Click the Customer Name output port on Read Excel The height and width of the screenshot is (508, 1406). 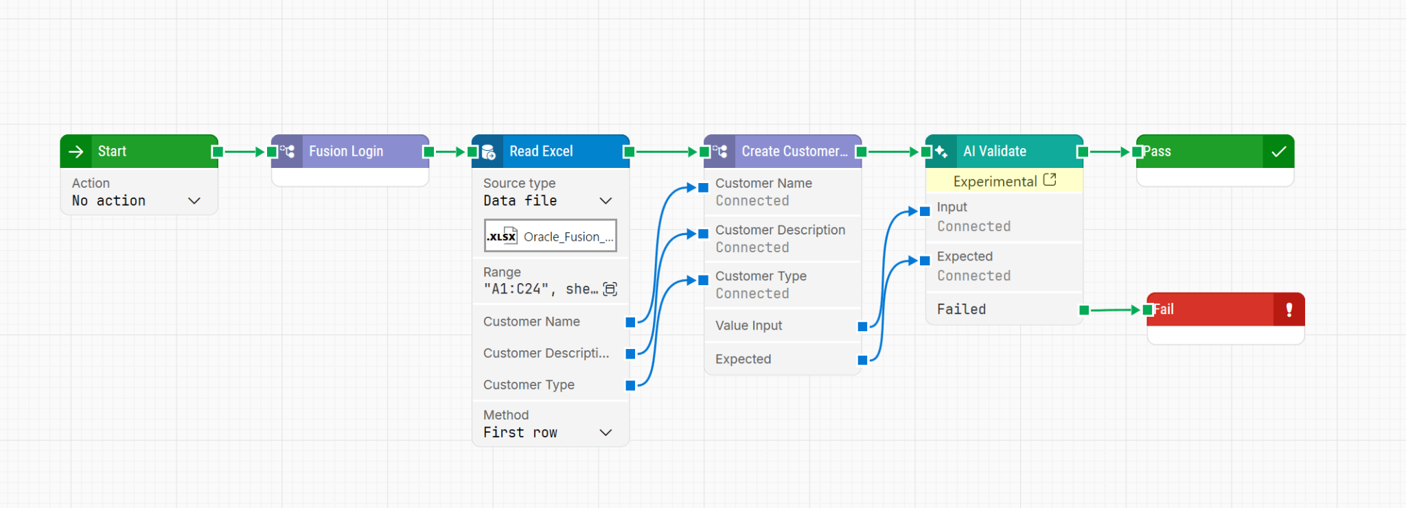[x=630, y=322]
